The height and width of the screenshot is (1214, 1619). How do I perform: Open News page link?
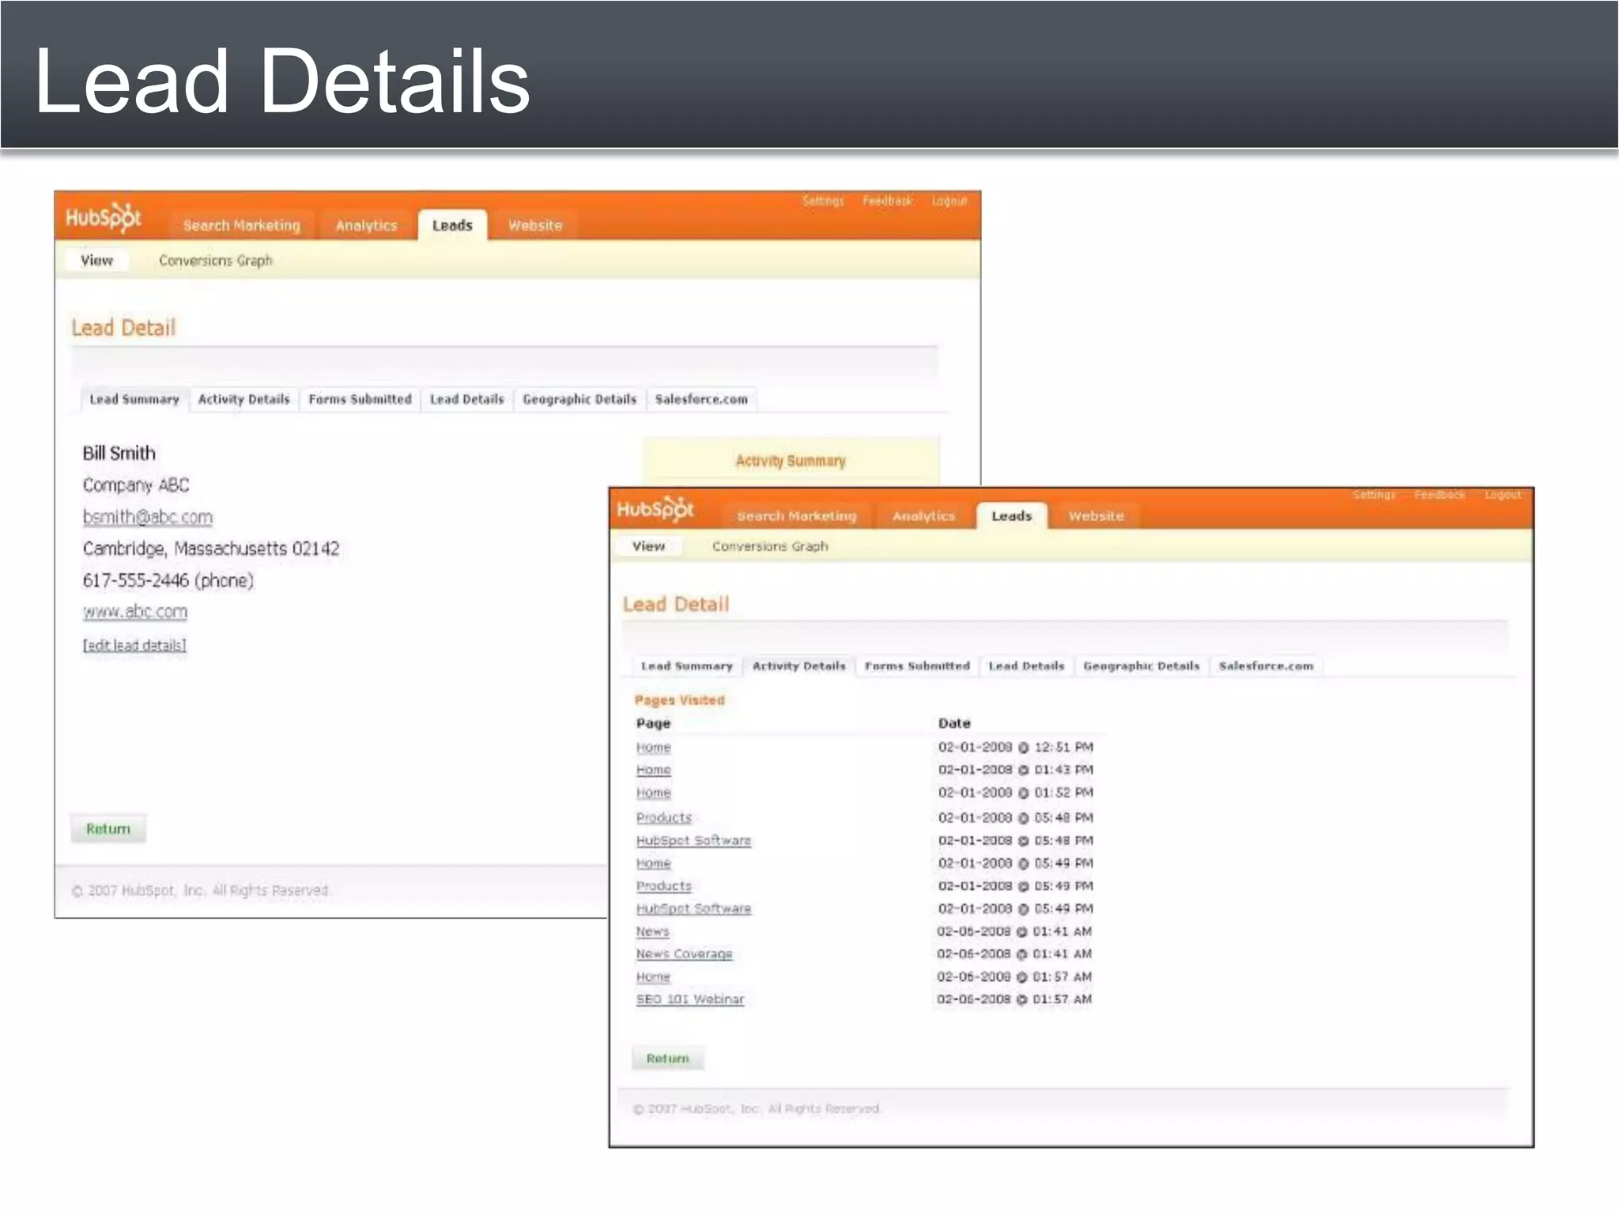click(652, 932)
